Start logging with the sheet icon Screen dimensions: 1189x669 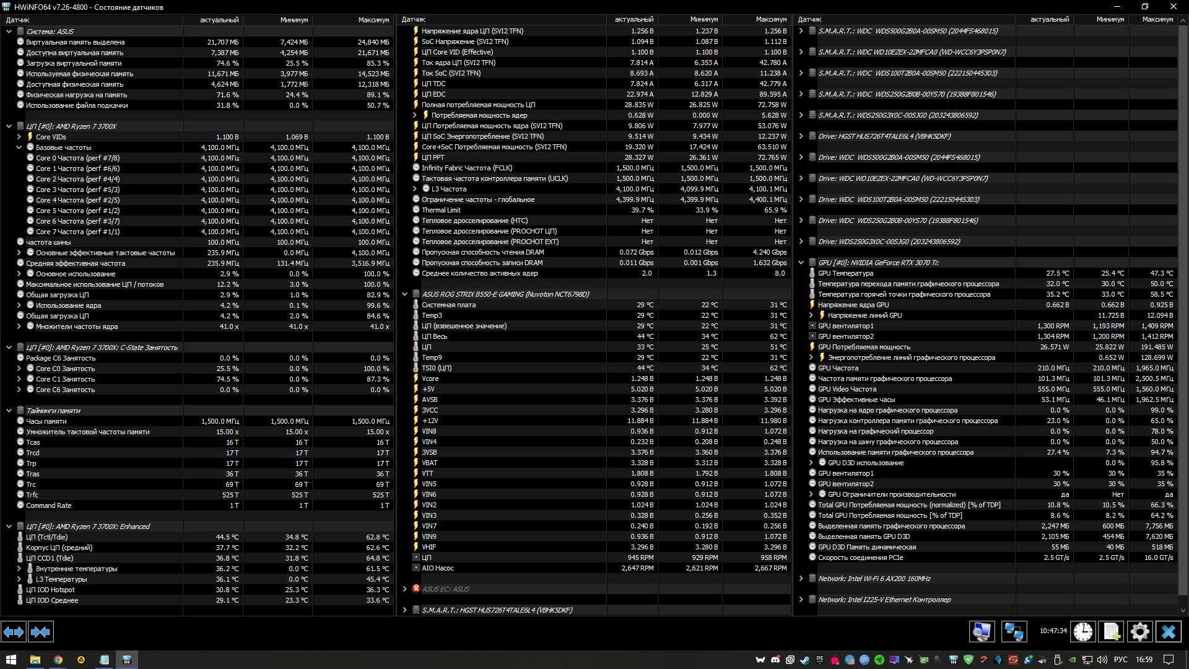coord(1111,632)
